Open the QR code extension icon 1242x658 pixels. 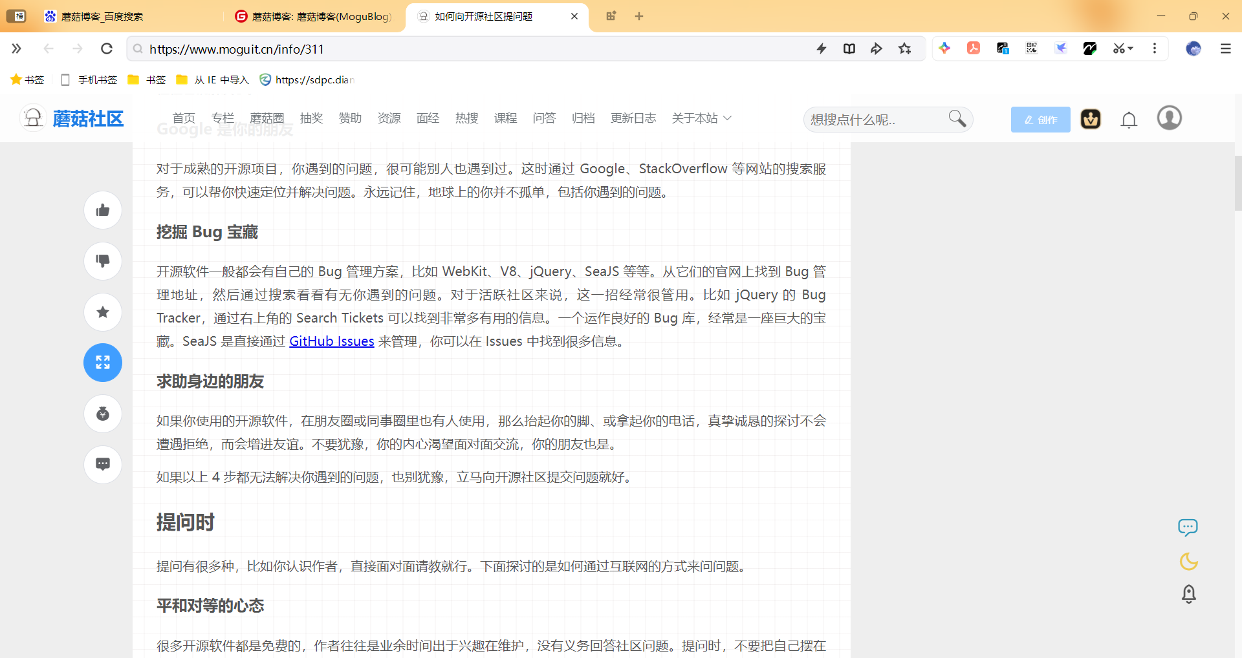(x=1032, y=48)
